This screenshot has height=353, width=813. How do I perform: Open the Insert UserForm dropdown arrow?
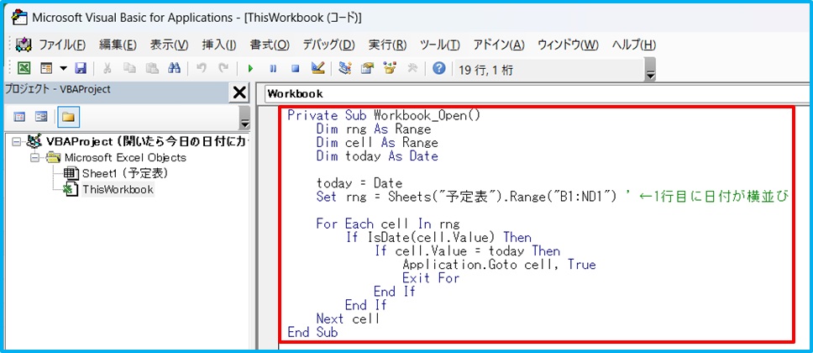pos(63,69)
